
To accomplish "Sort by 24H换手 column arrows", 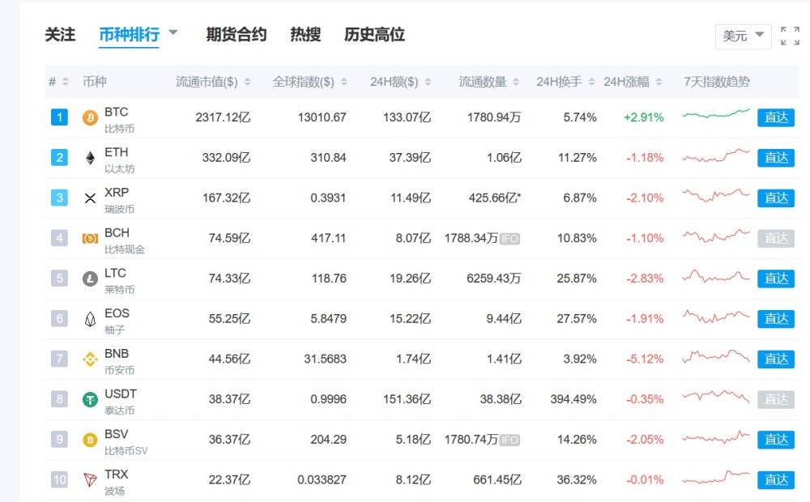I will [x=591, y=82].
